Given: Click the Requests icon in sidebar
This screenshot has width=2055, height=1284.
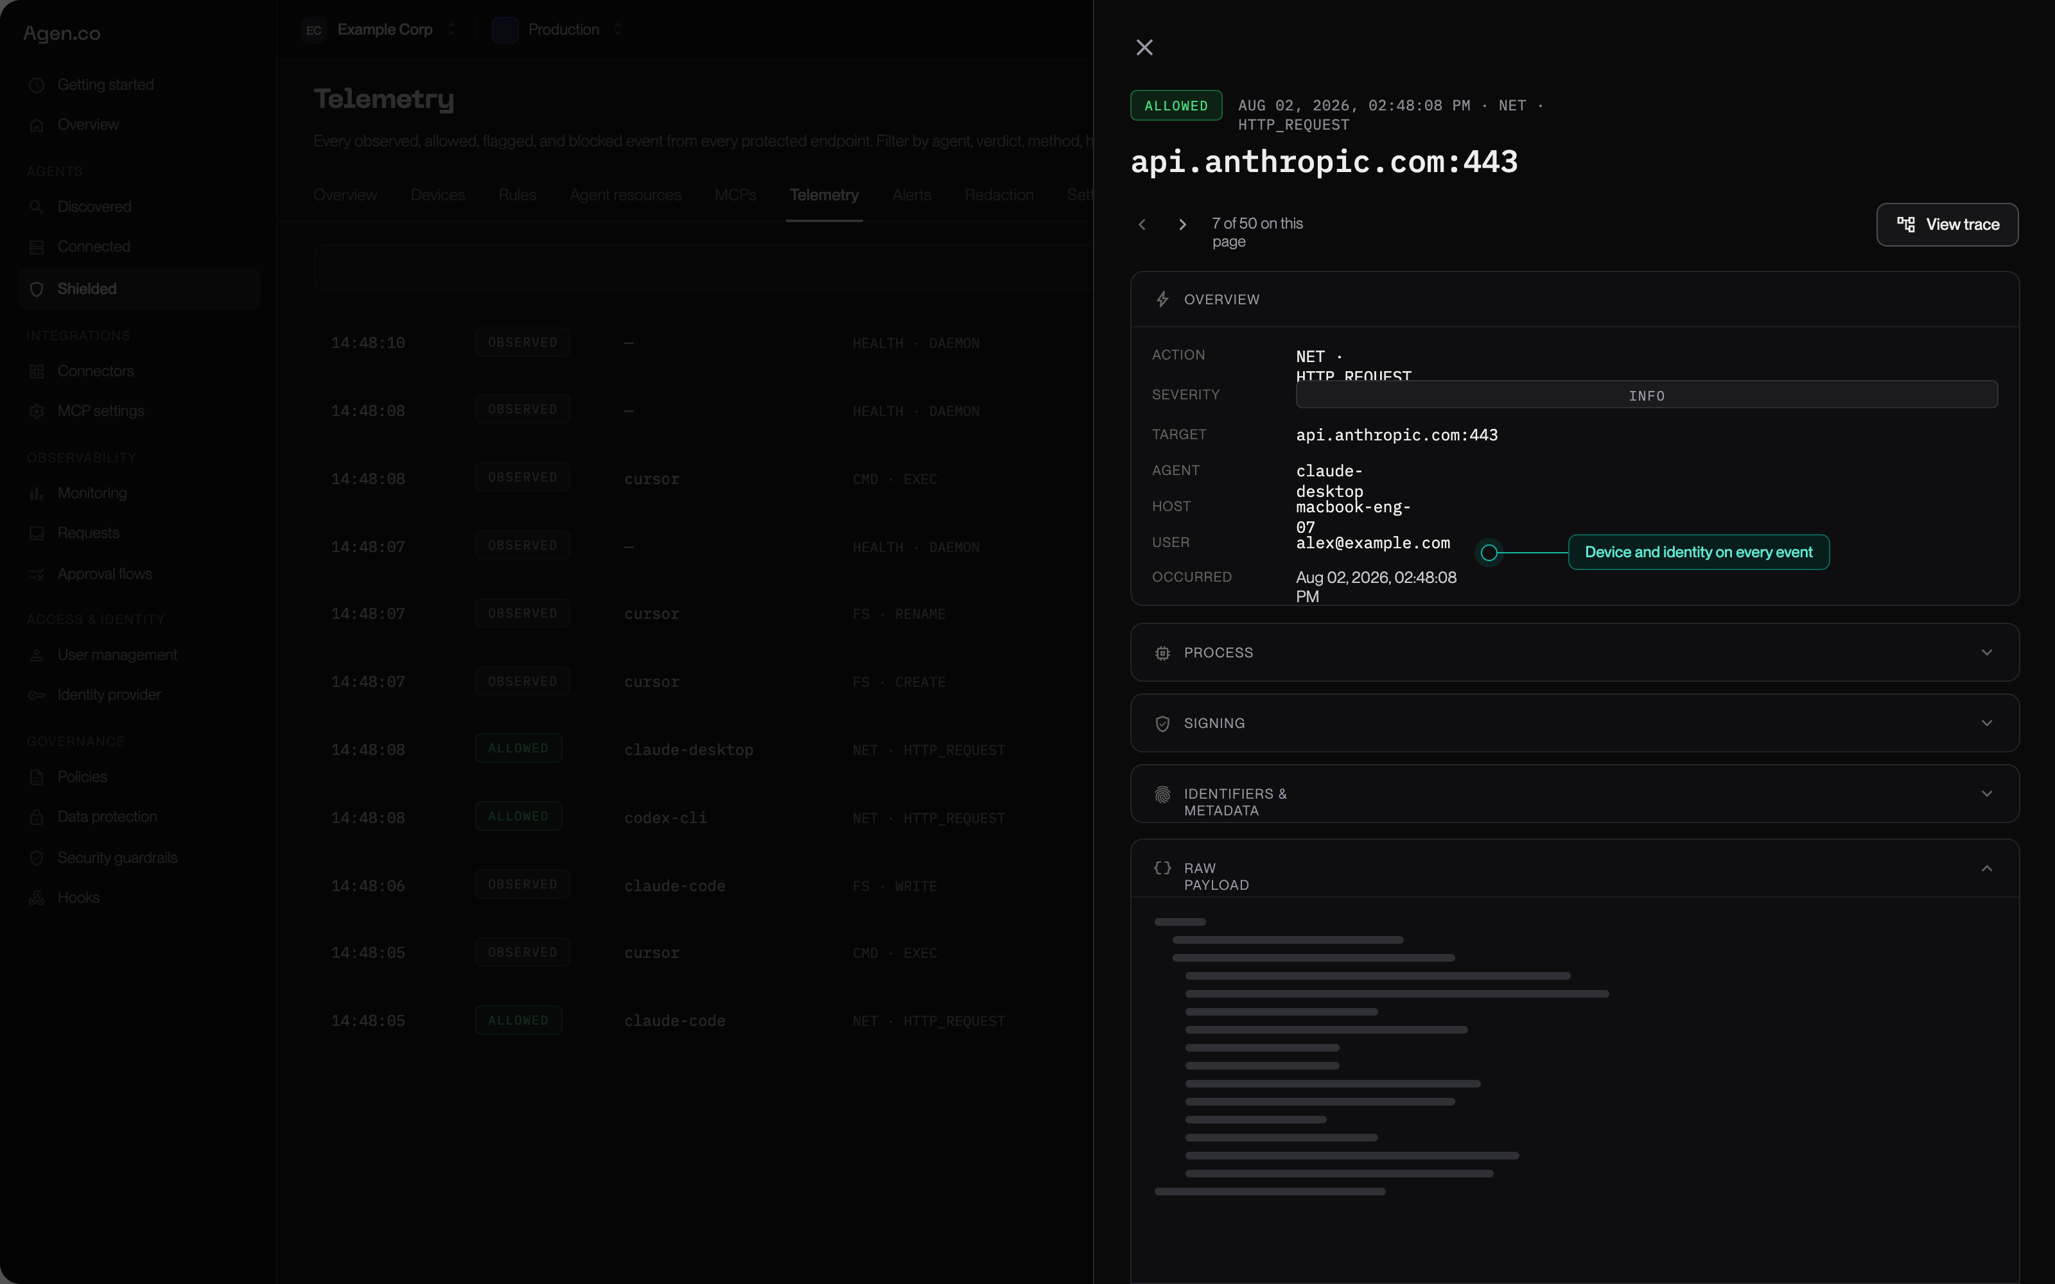Looking at the screenshot, I should pos(37,534).
